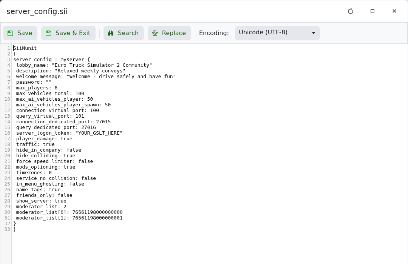Click the server_config.sii window title
Viewport: 408px width, 264px height.
tap(37, 11)
